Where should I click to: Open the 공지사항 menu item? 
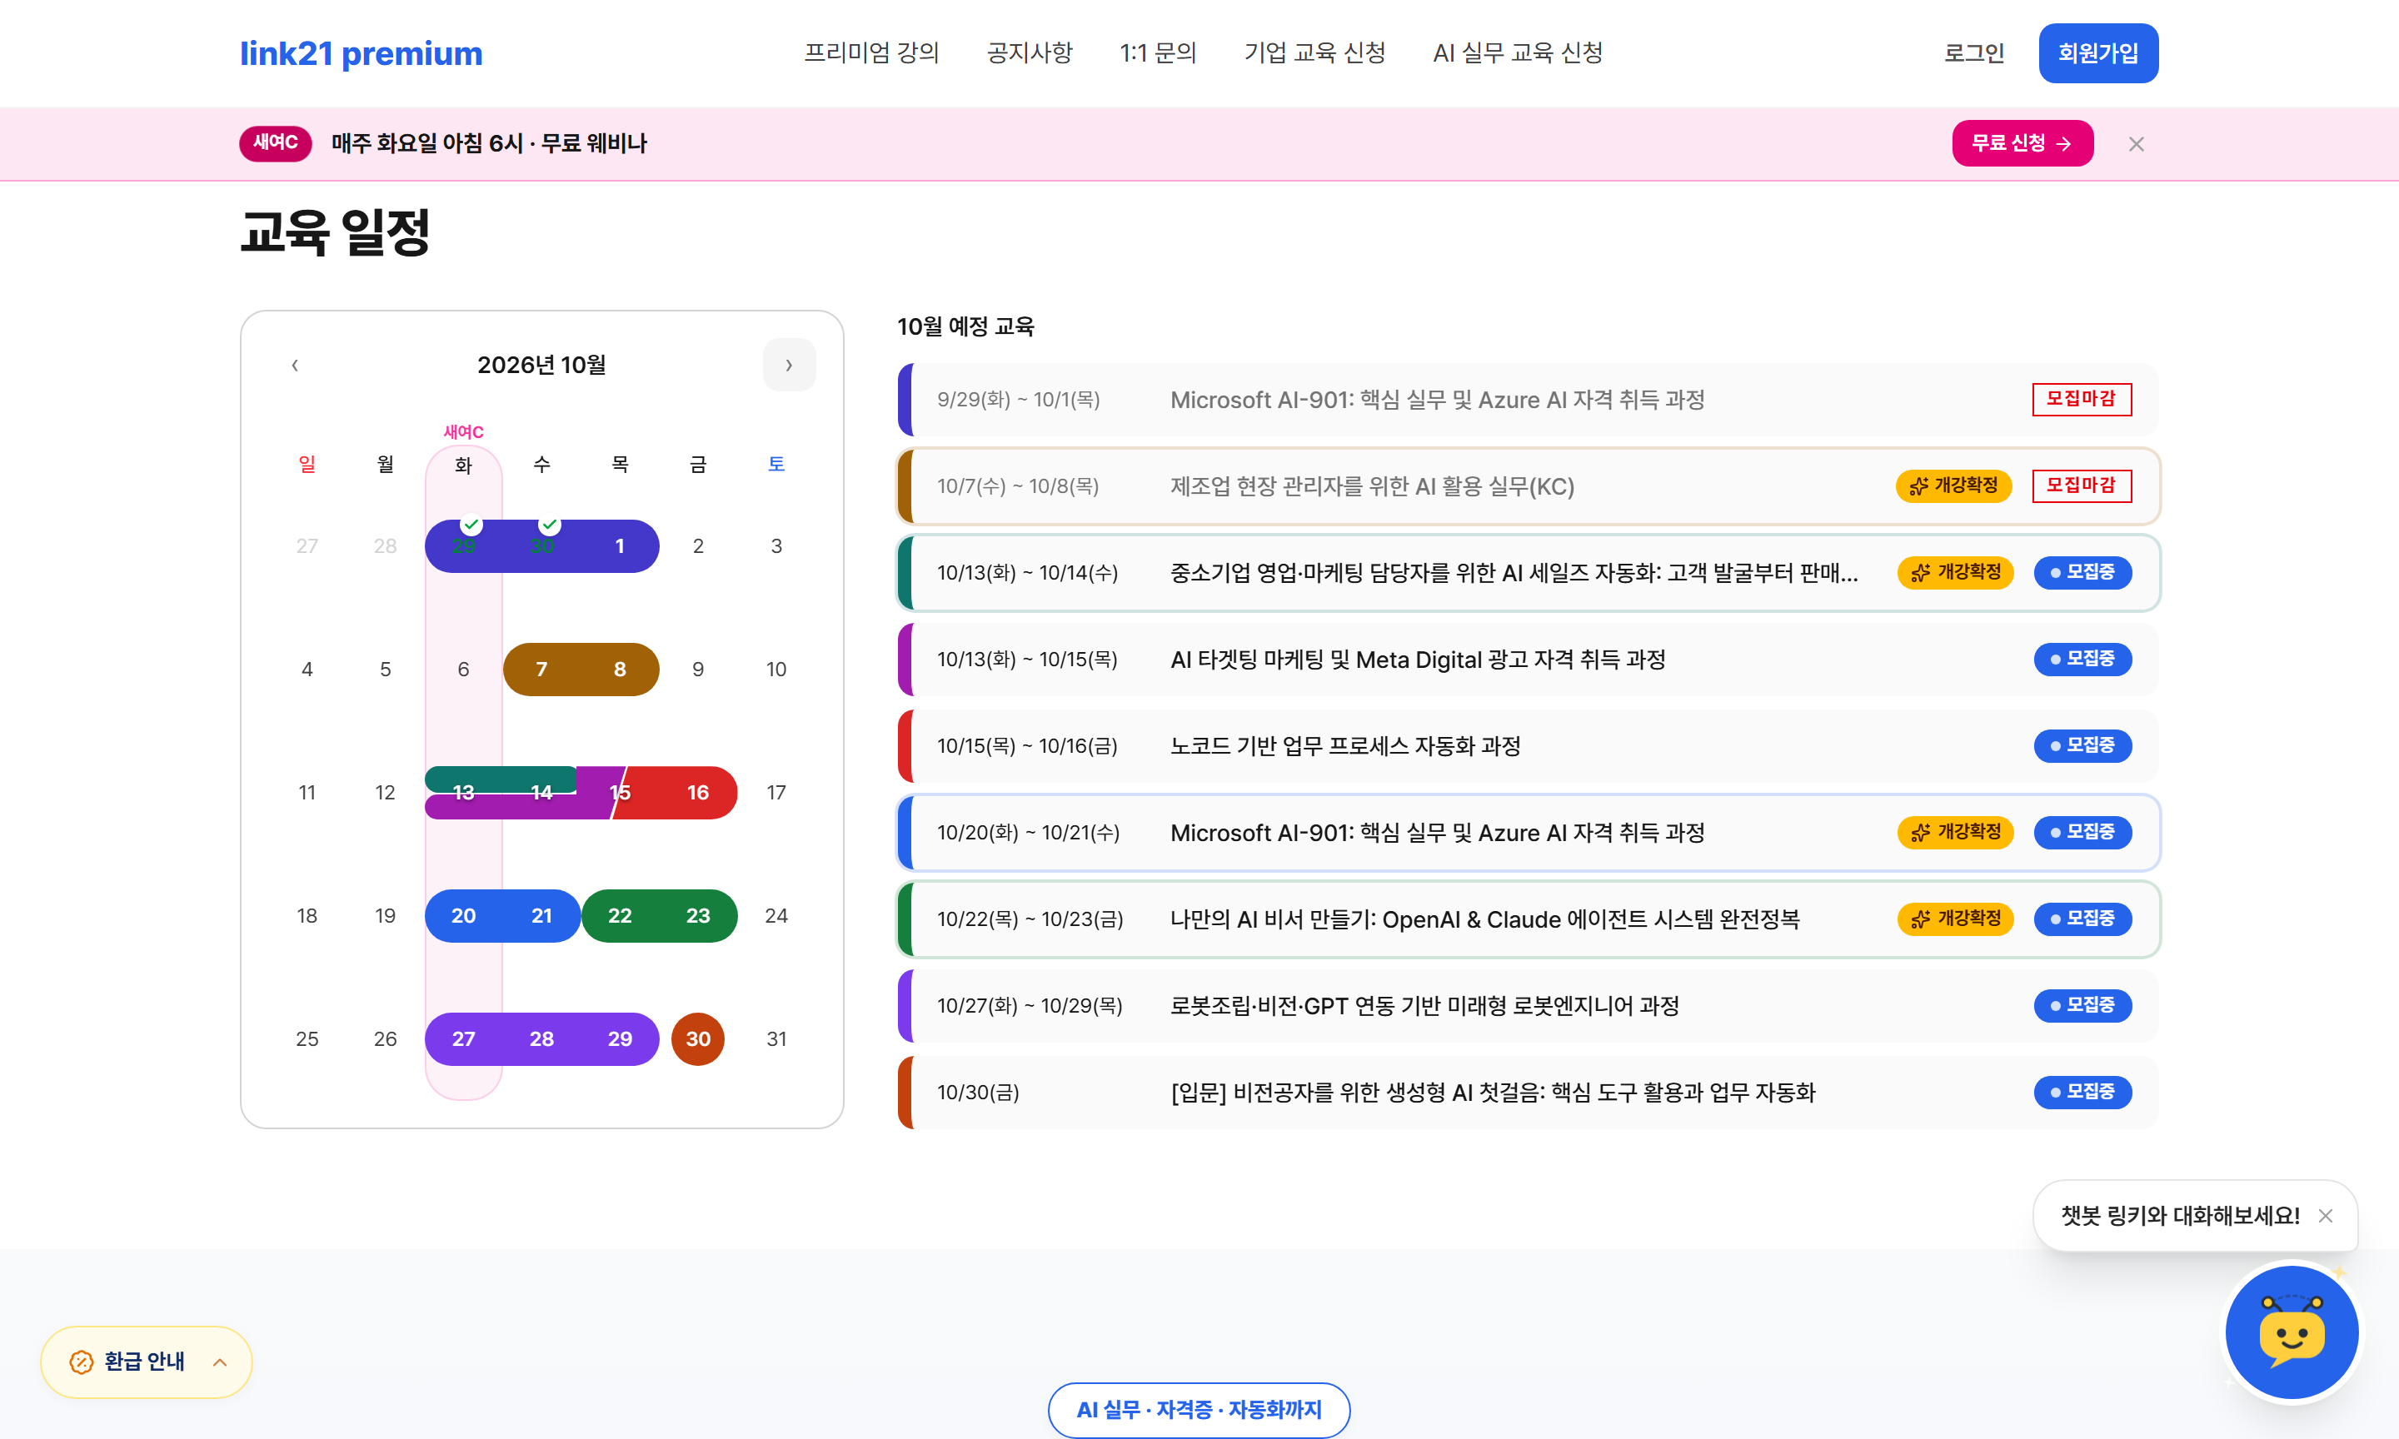coord(1029,52)
